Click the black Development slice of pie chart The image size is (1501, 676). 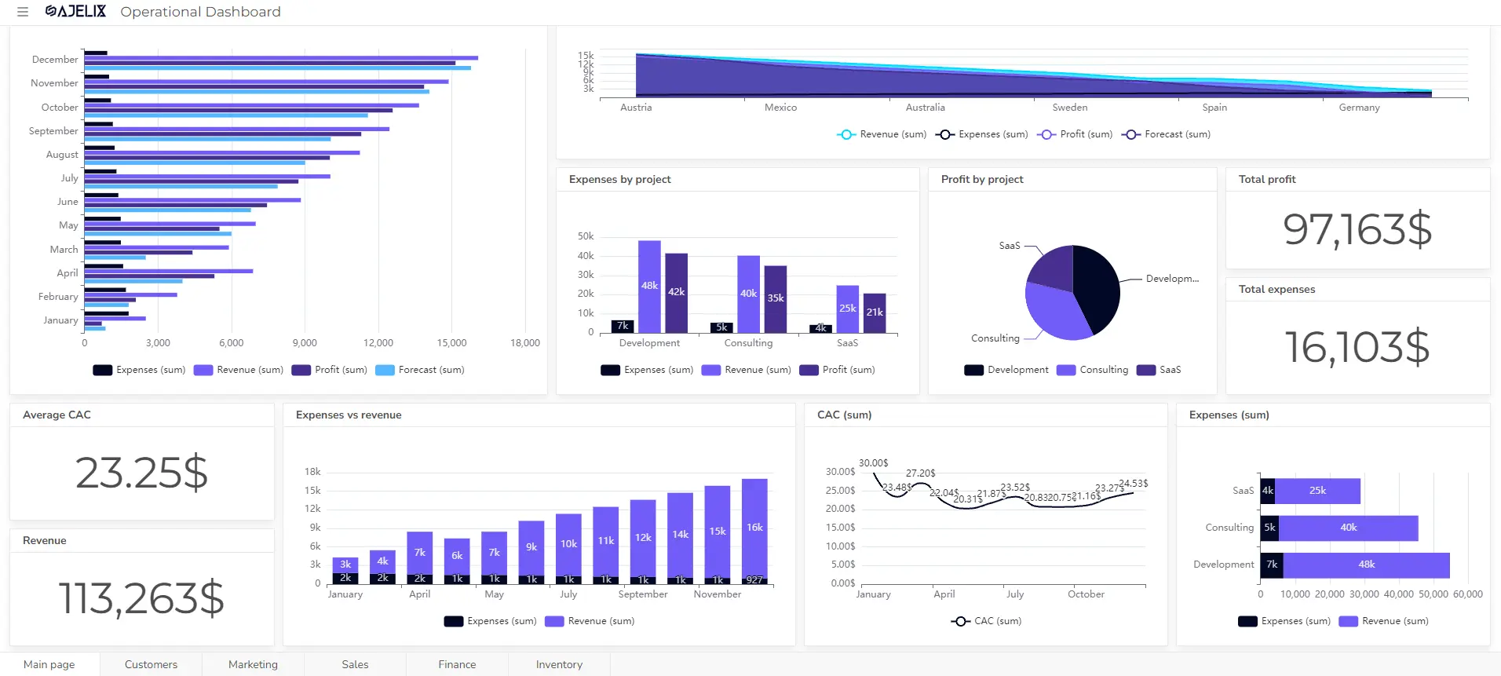[x=1097, y=287]
